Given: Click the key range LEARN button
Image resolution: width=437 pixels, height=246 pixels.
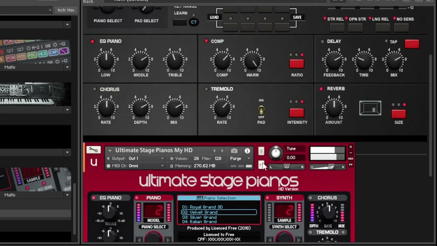Looking at the screenshot, I should 180,22.
